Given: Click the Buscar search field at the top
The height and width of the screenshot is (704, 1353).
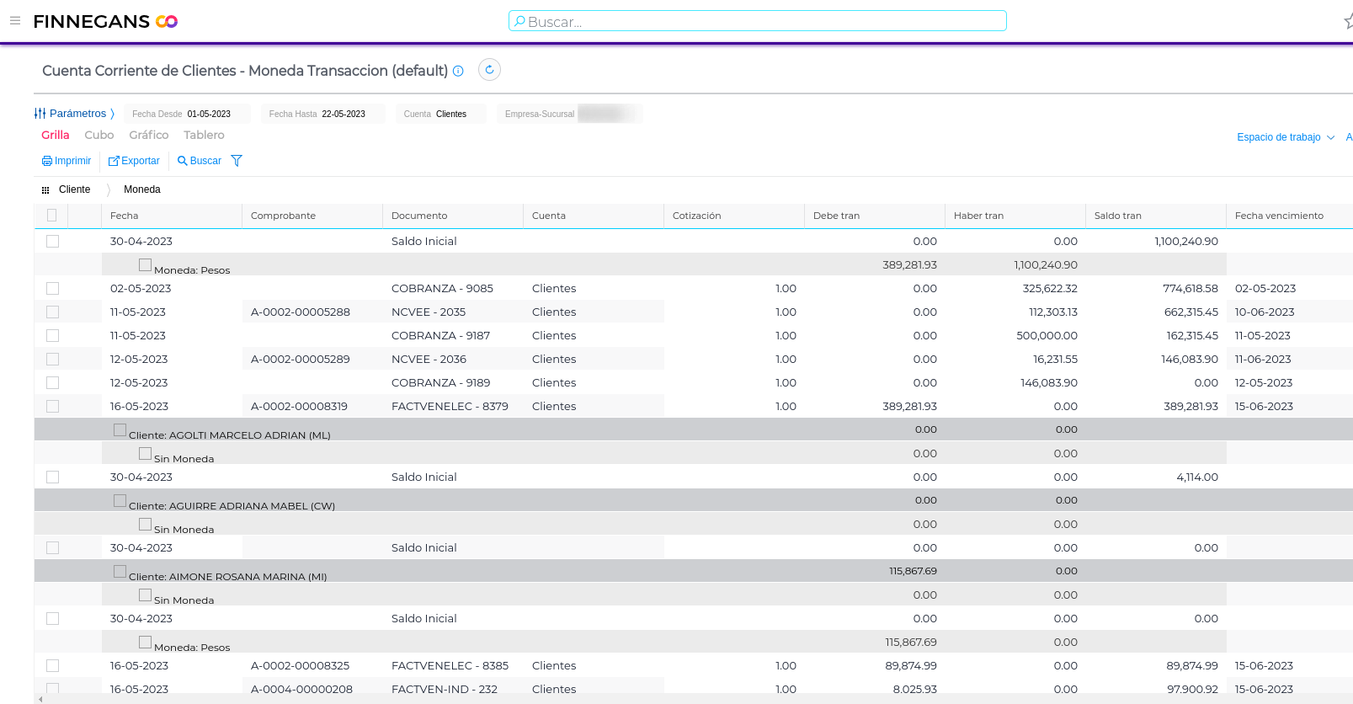Looking at the screenshot, I should [757, 22].
